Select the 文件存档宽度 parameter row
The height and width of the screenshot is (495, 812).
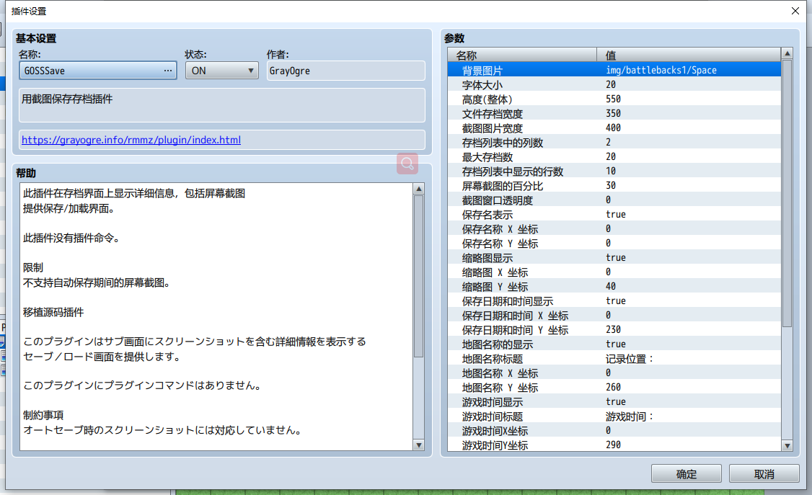614,113
